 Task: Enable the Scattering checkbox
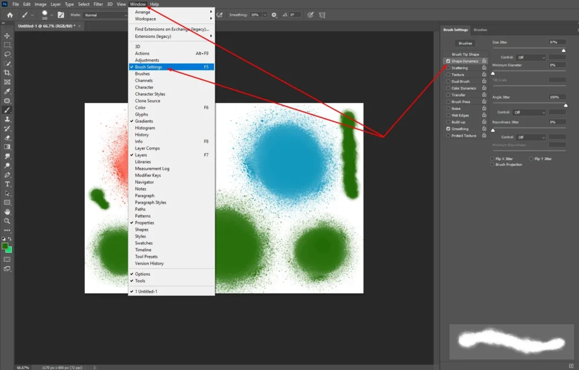448,68
